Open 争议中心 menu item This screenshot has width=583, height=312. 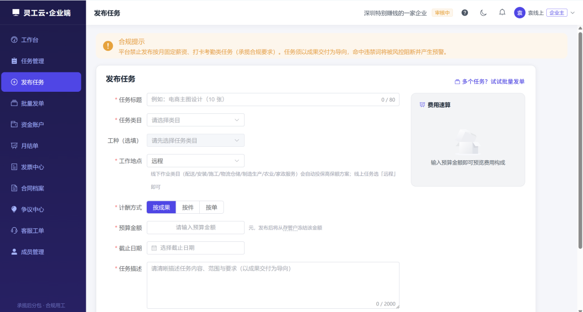point(41,209)
